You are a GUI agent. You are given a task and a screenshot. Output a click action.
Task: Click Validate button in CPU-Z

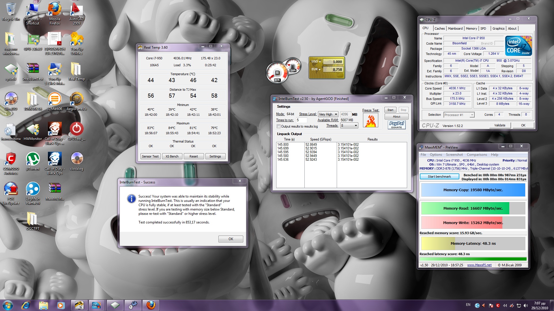500,125
